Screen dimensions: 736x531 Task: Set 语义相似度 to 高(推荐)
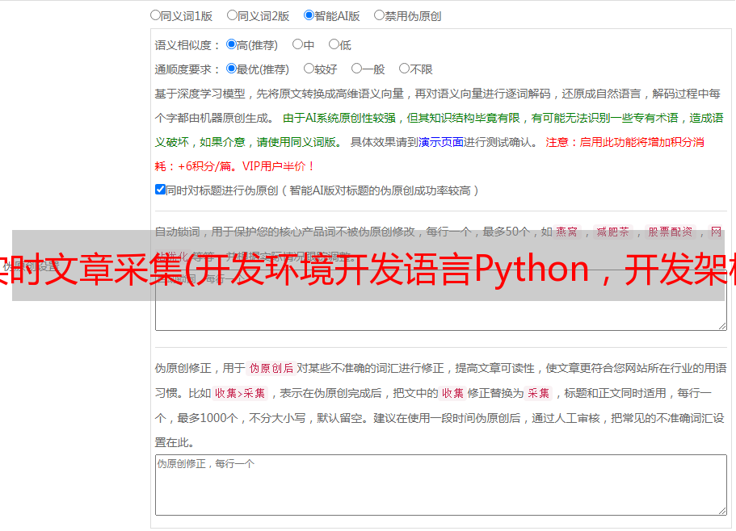[232, 45]
